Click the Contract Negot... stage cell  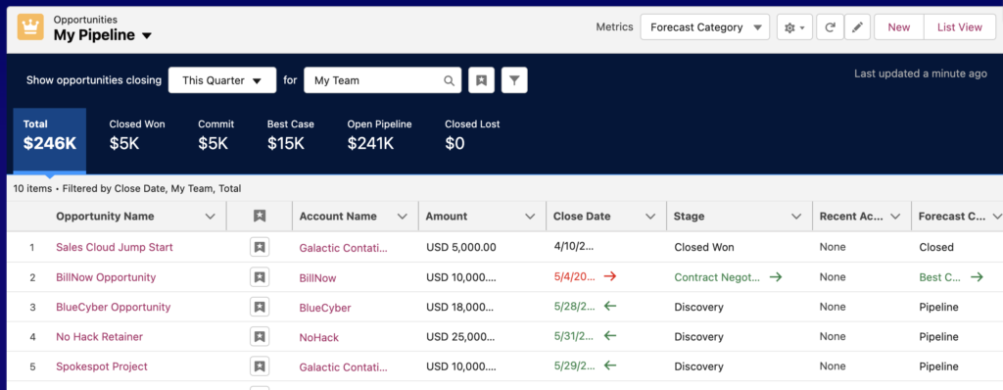[717, 277]
